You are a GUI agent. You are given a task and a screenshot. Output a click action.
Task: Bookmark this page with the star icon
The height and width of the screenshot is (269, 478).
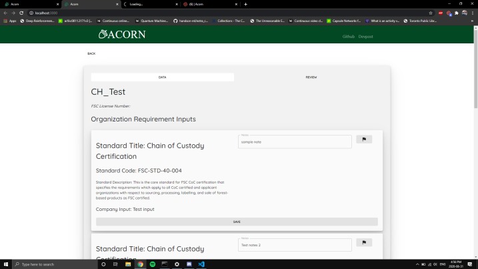(x=431, y=13)
